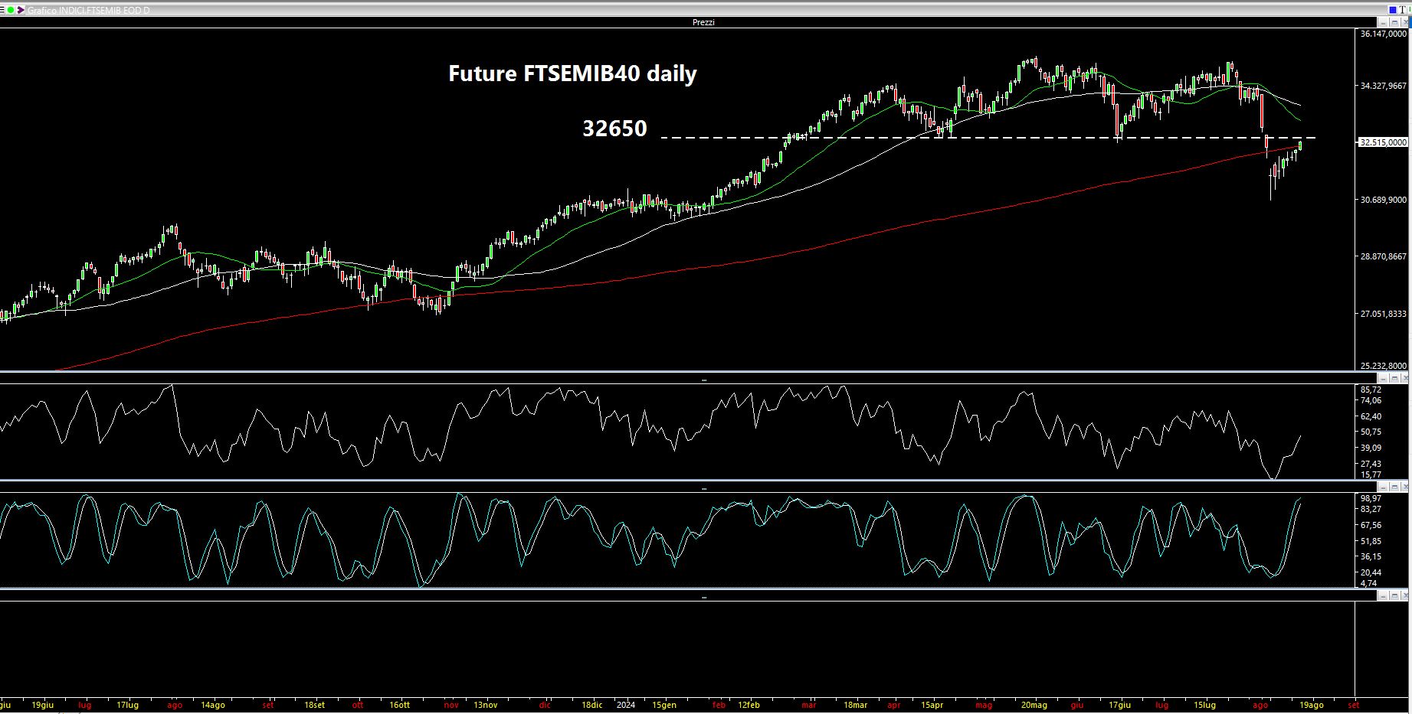Screen dimensions: 1412x714
Task: Click the 13nov date on time axis
Action: point(485,705)
